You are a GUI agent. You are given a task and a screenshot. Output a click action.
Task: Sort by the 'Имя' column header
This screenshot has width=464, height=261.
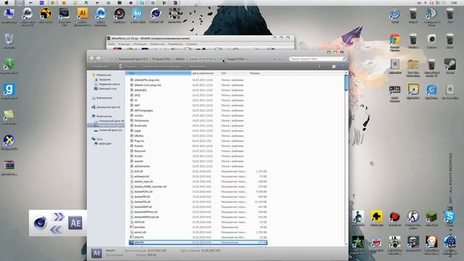click(158, 73)
